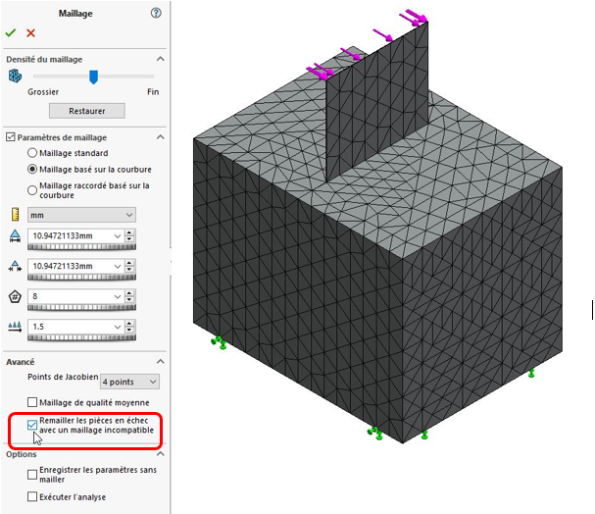Open the mm units dropdown

pos(81,215)
